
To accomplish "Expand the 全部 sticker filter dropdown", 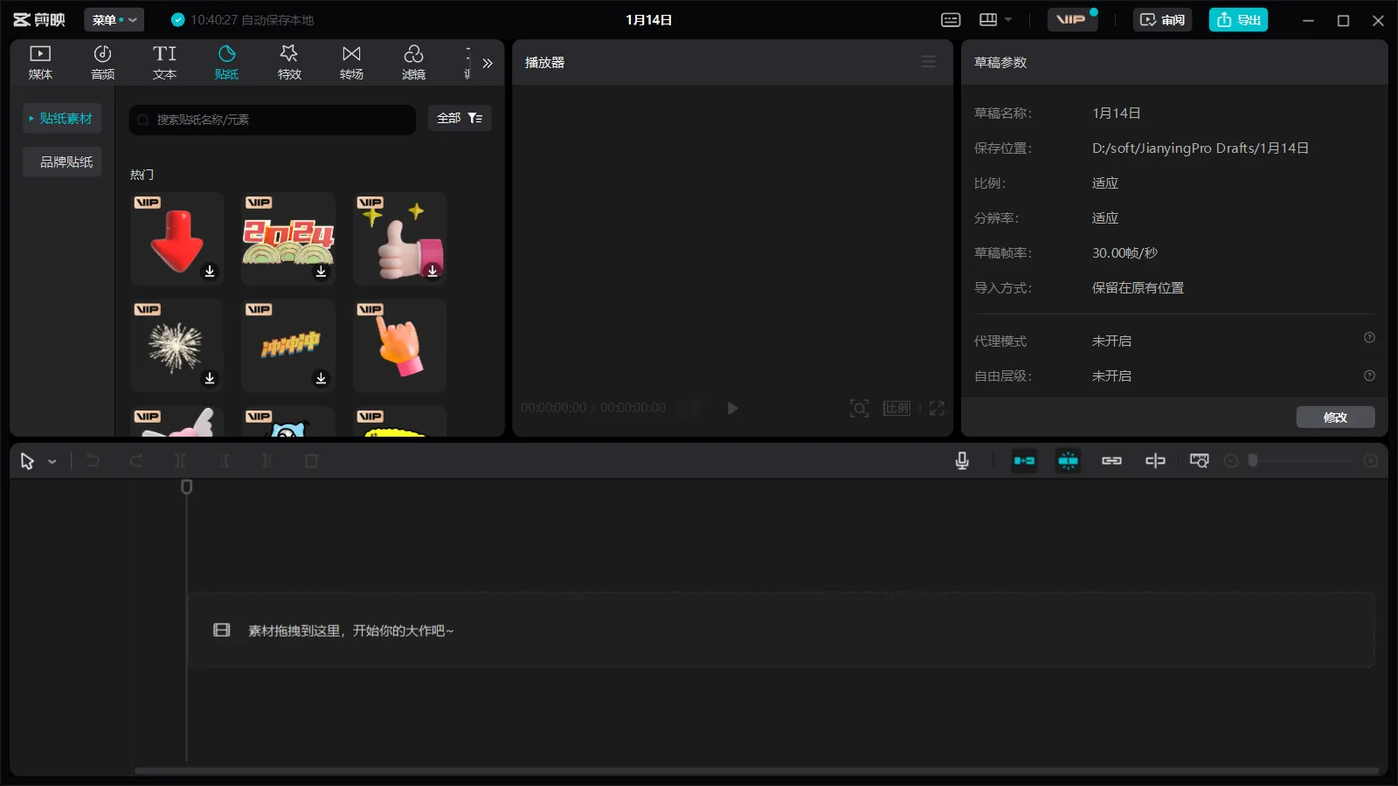I will click(460, 118).
